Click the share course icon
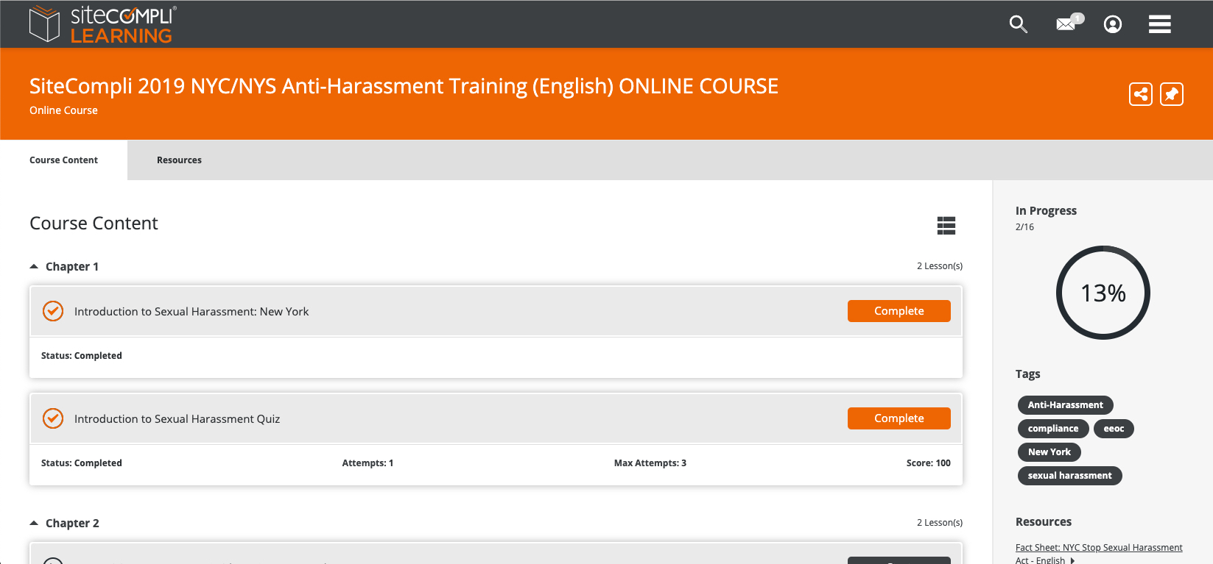 point(1141,94)
